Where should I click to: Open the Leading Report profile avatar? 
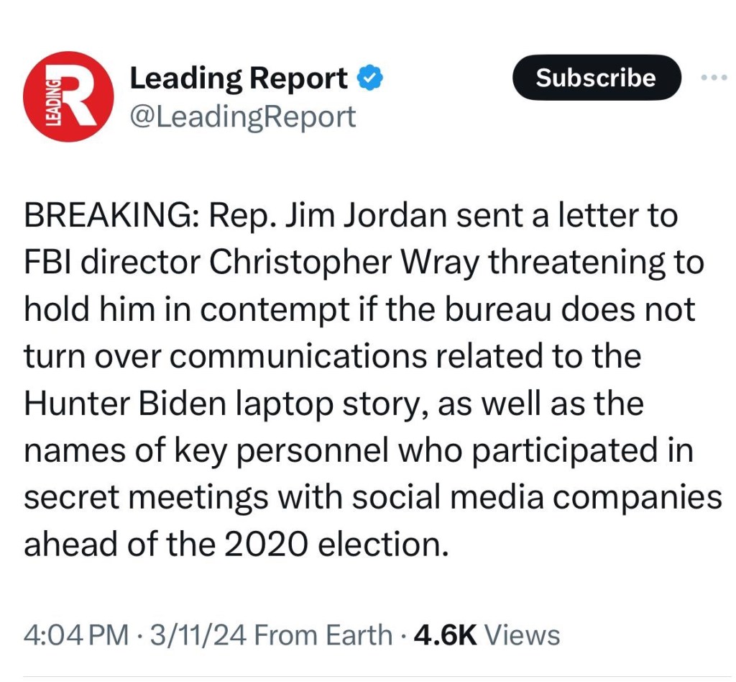[x=68, y=96]
